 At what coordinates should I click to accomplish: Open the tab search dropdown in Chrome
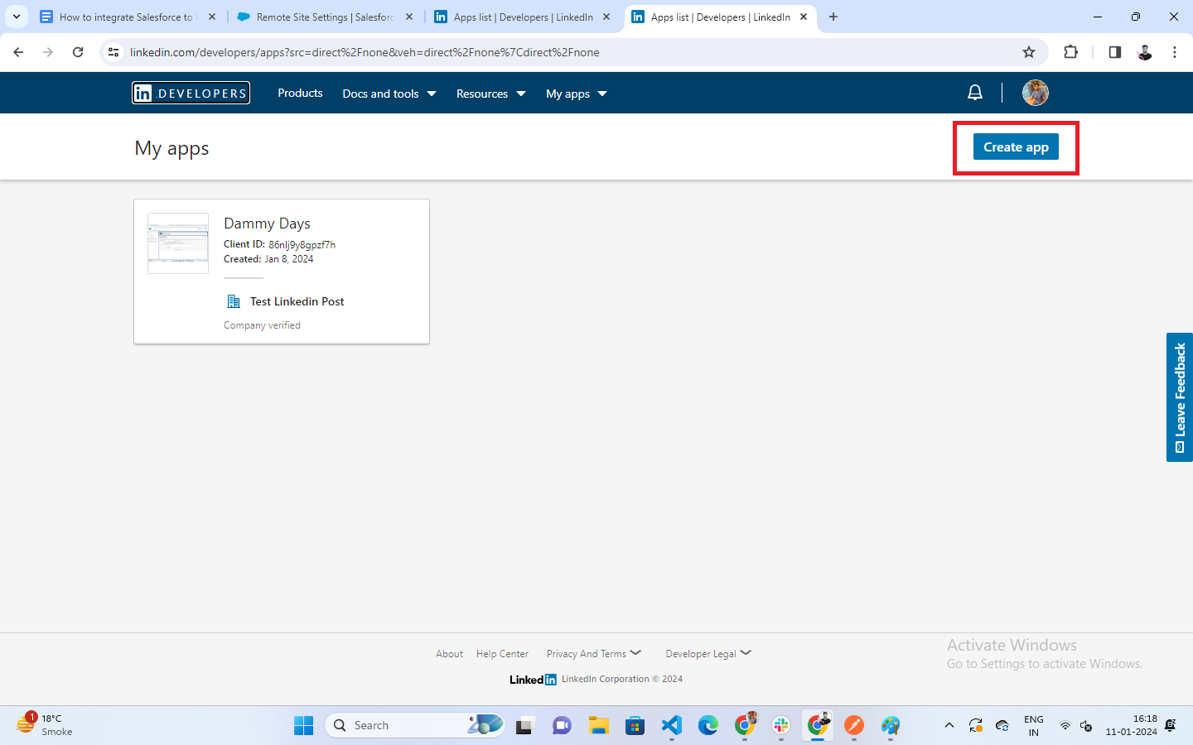pos(17,17)
